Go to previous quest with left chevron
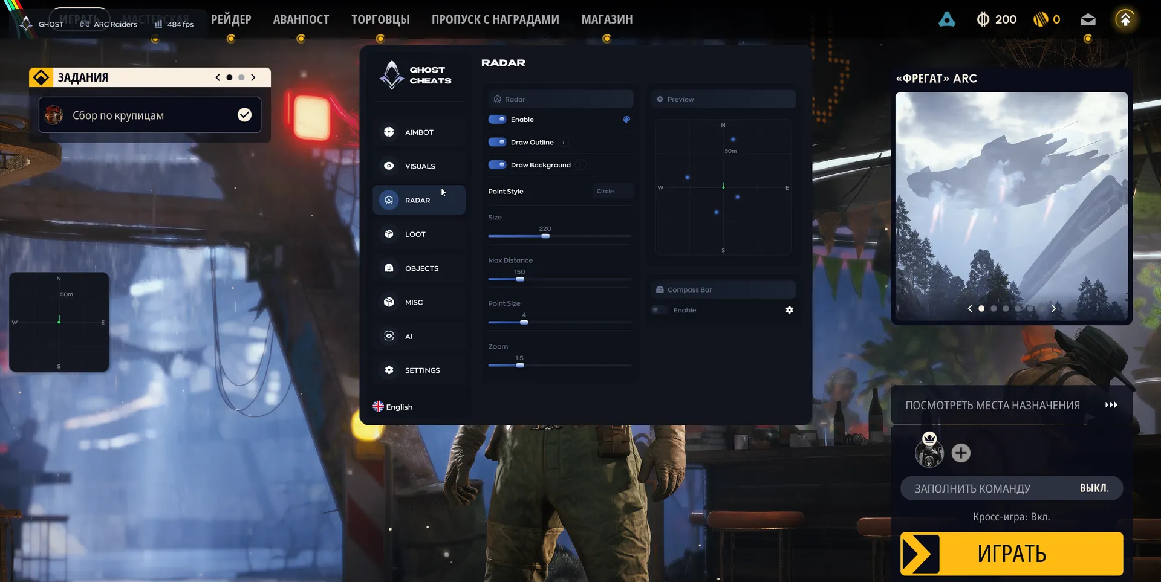This screenshot has height=582, width=1161. [218, 77]
